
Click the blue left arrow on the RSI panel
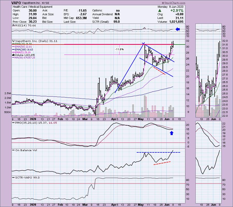[178, 29]
